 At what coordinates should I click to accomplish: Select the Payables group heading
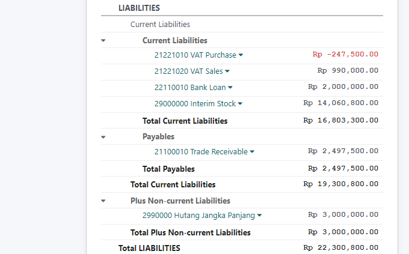coord(158,137)
